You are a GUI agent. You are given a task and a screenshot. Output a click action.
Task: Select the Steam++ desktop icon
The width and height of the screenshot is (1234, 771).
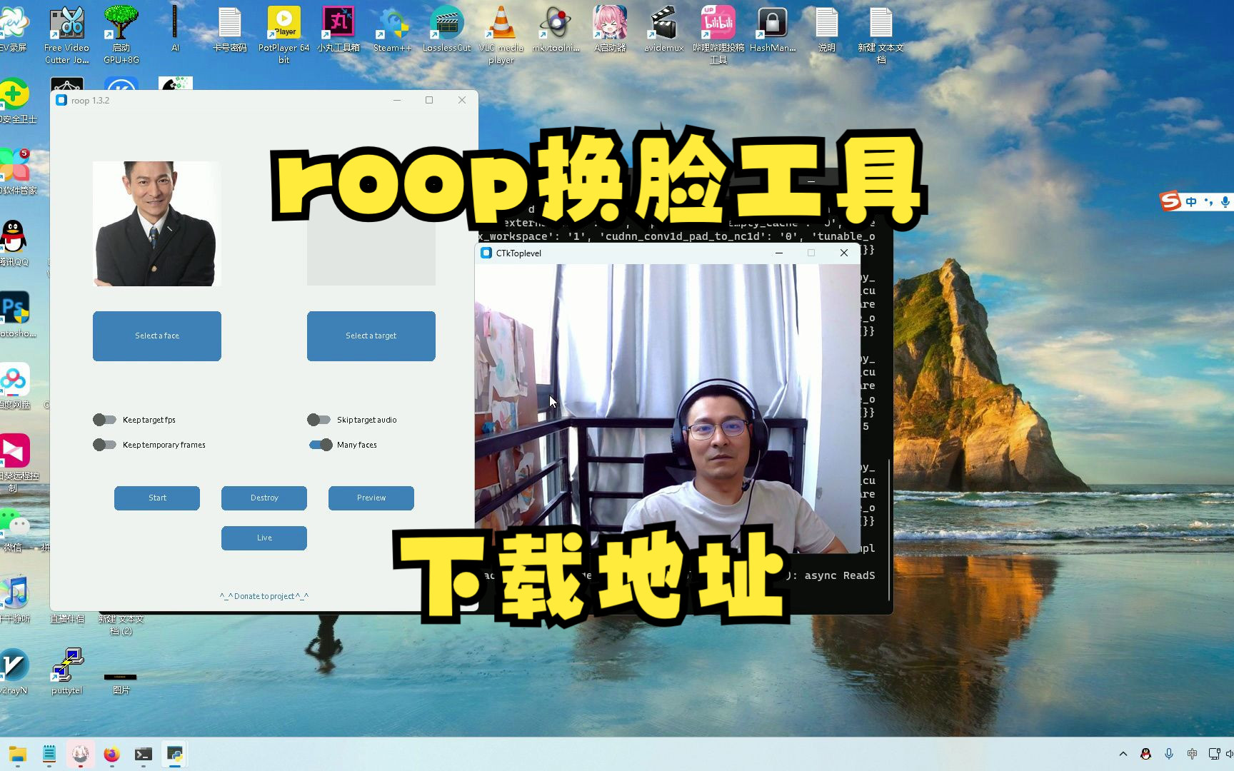pyautogui.click(x=393, y=29)
